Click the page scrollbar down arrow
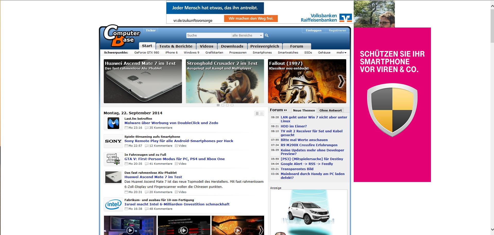This screenshot has width=494, height=235. 492,229
